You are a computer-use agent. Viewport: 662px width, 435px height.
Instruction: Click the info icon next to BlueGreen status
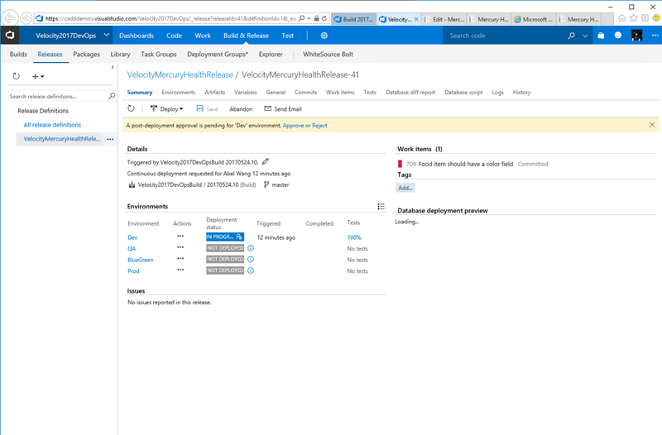pyautogui.click(x=251, y=260)
